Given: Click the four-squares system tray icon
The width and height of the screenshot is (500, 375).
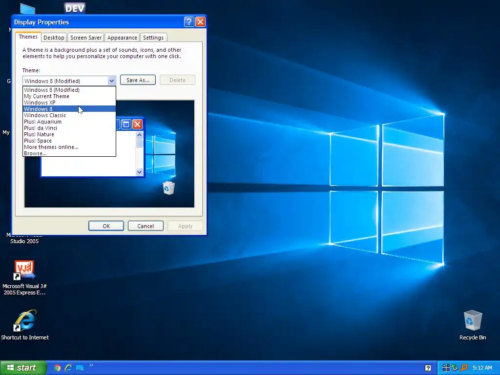Looking at the screenshot, I should [x=446, y=368].
